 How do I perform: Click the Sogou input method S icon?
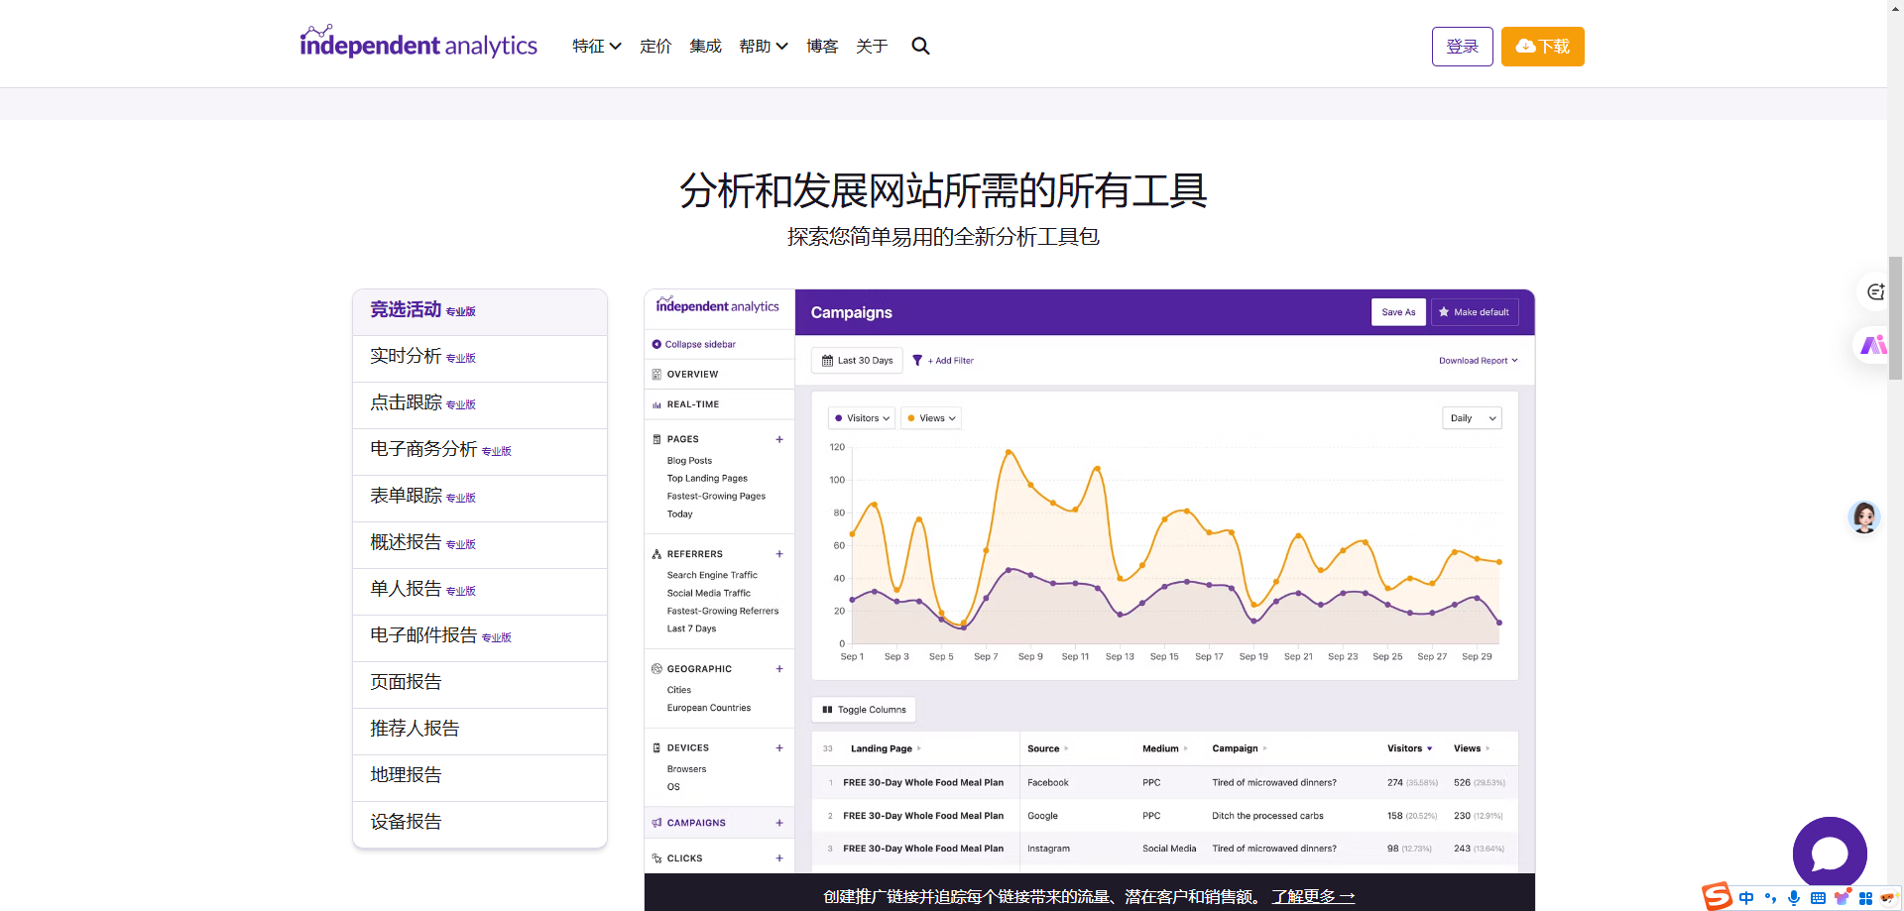tap(1718, 897)
